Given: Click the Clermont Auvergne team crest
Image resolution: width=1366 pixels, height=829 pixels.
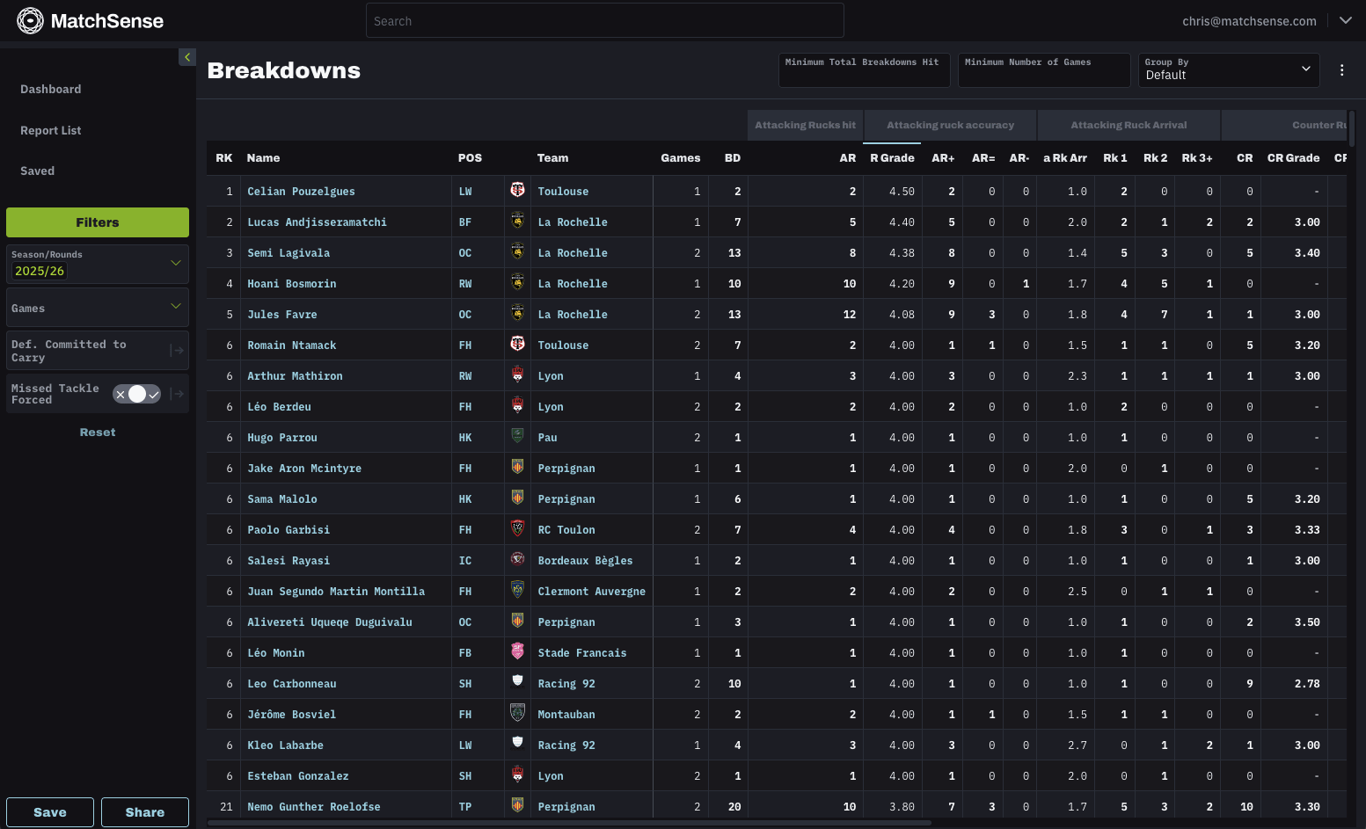Looking at the screenshot, I should click(517, 590).
